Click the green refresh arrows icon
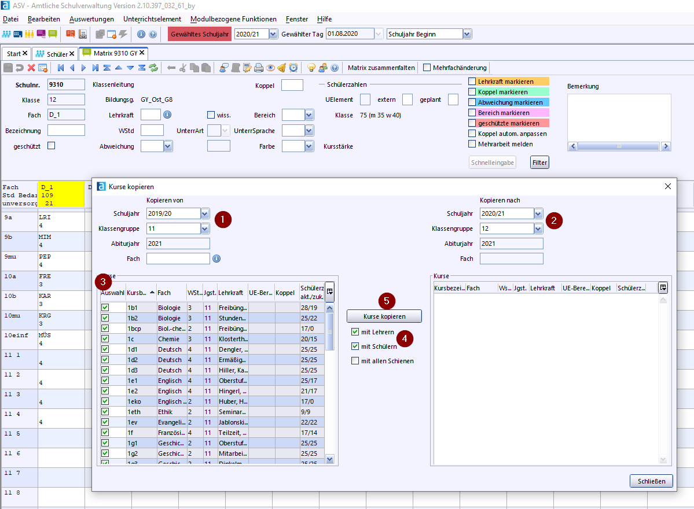This screenshot has height=509, width=694. click(x=153, y=68)
